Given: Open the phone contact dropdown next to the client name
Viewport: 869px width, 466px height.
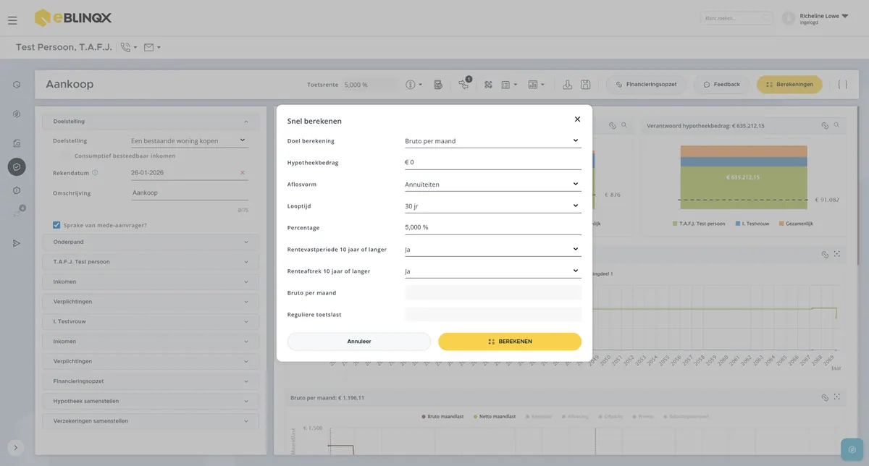Looking at the screenshot, I should (129, 48).
